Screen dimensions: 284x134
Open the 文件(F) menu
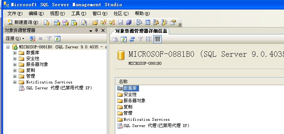coord(15,14)
